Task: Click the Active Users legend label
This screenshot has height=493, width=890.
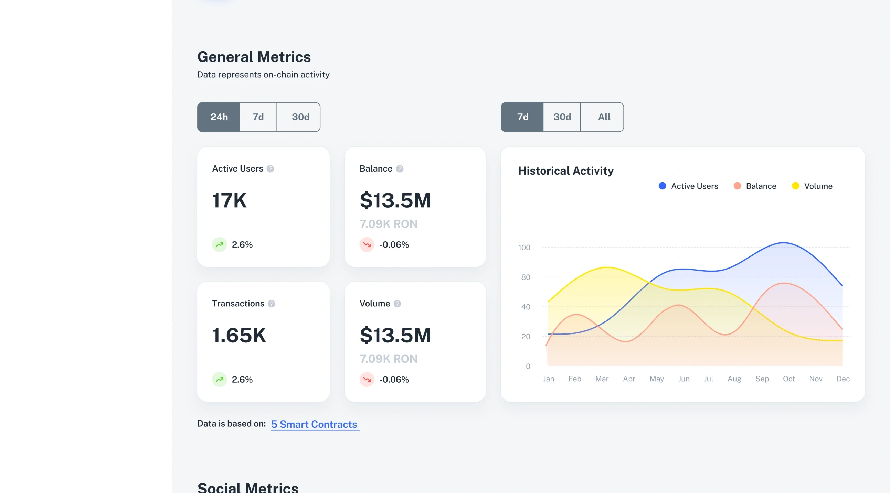Action: pos(695,186)
